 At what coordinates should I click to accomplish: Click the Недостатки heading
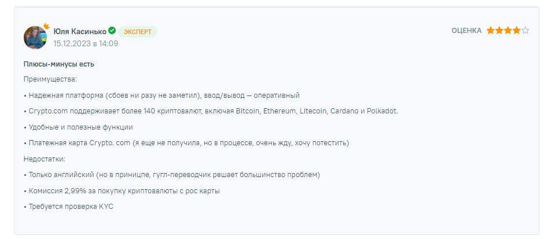point(45,159)
